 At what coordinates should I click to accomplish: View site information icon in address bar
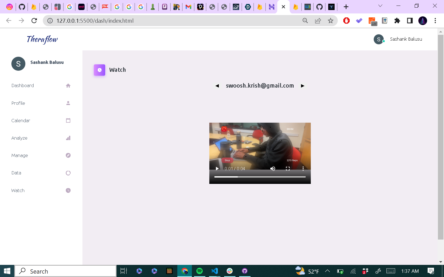tap(50, 21)
